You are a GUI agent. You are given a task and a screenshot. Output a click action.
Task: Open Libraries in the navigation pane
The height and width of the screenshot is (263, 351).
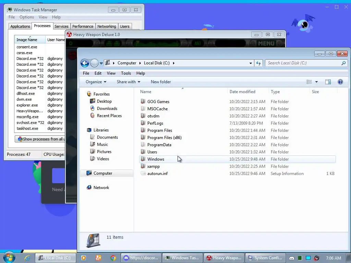click(101, 130)
